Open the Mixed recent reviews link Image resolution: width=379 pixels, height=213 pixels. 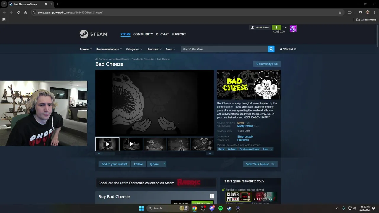pos(240,123)
